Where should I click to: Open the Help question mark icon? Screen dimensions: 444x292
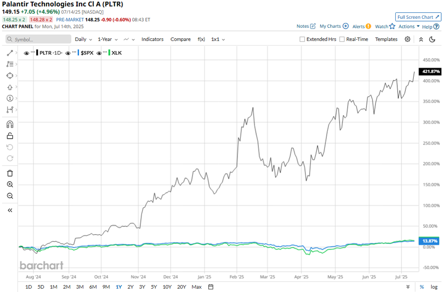coord(436,26)
